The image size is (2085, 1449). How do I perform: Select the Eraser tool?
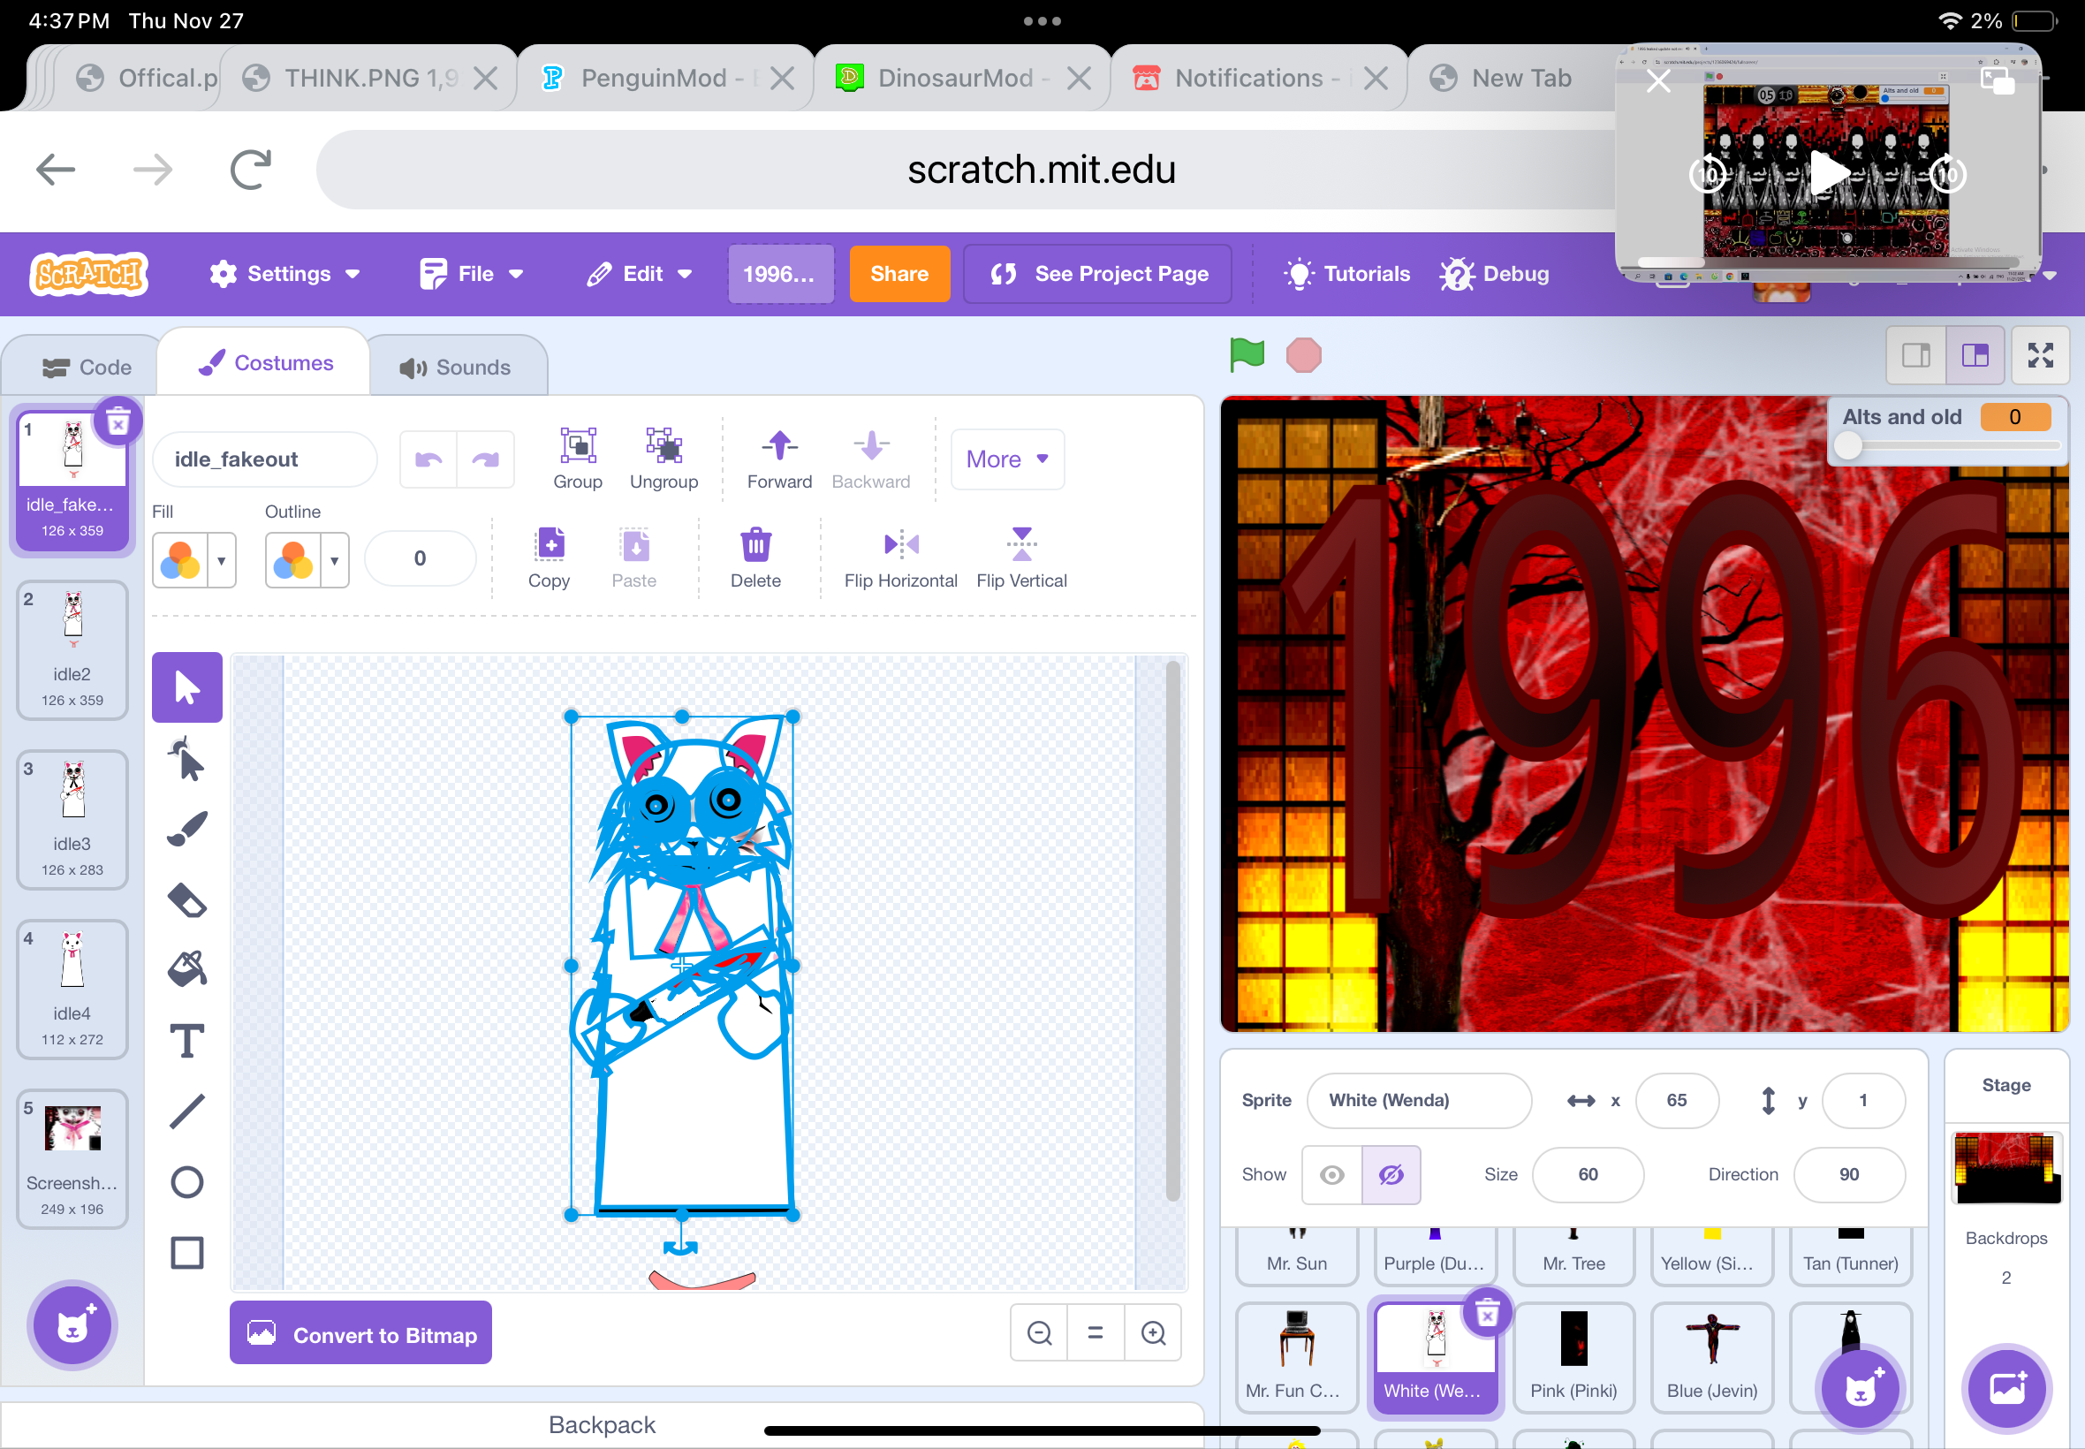pos(187,899)
